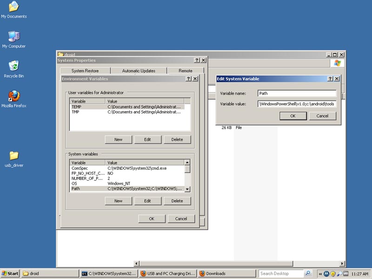Switch to the Downloads taskbar window
This screenshot has height=279, width=372.
pos(227,273)
